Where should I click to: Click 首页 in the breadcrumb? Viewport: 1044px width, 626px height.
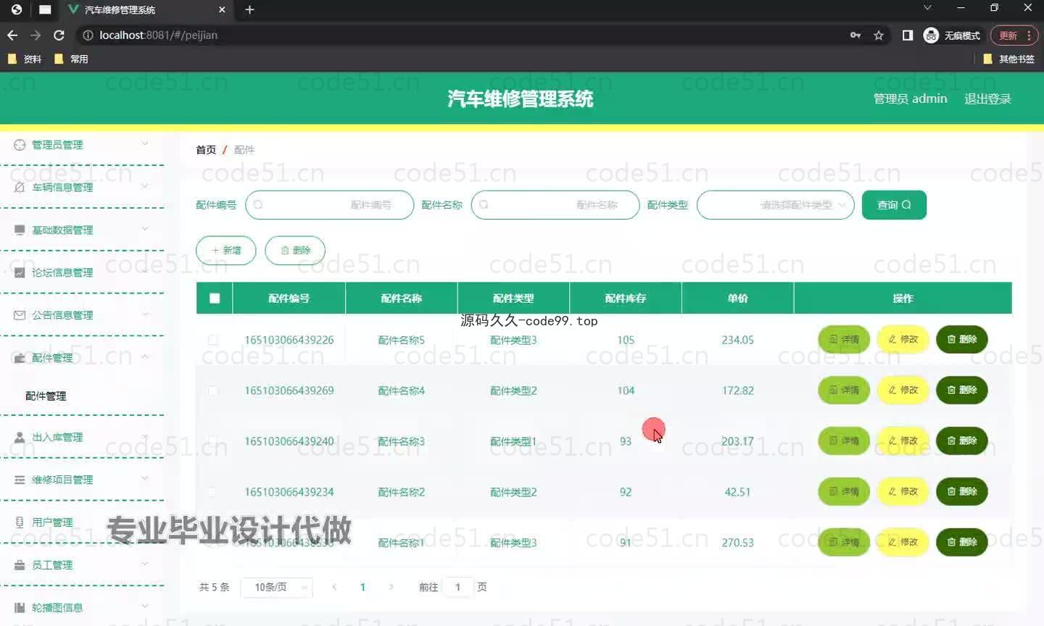(x=206, y=149)
